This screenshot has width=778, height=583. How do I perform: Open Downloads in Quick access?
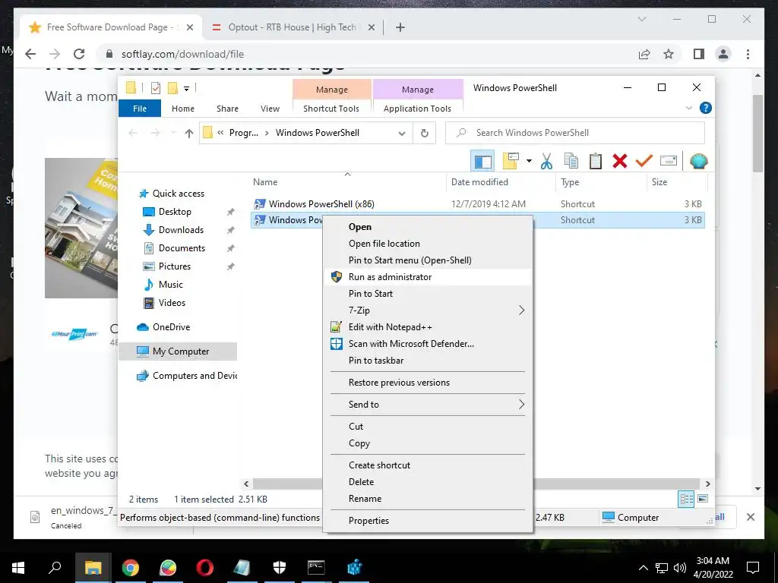(x=181, y=230)
